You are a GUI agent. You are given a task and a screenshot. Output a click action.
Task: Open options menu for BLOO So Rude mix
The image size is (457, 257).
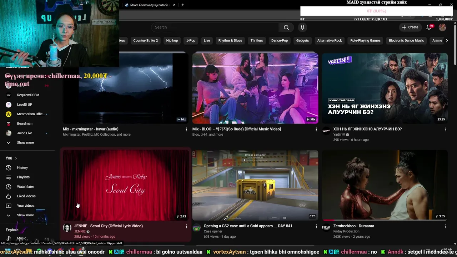pyautogui.click(x=316, y=130)
